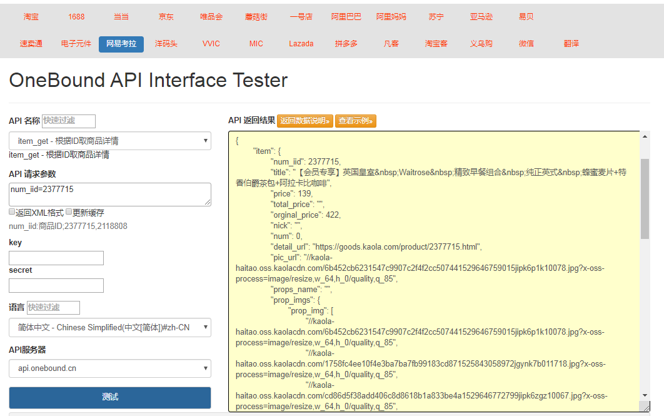Viewport: 664px width, 416px height.
Task: Click the blue 测试 button
Action: tap(109, 397)
